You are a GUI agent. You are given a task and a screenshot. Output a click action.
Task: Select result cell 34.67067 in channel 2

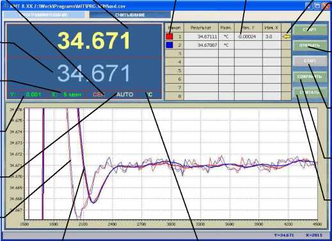click(x=201, y=45)
